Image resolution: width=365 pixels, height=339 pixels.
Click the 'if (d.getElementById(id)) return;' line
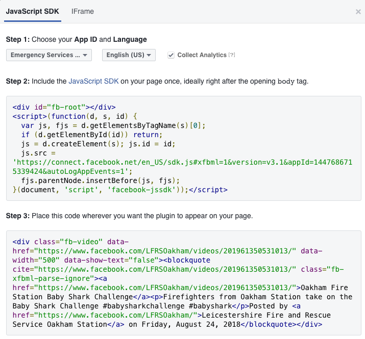92,135
